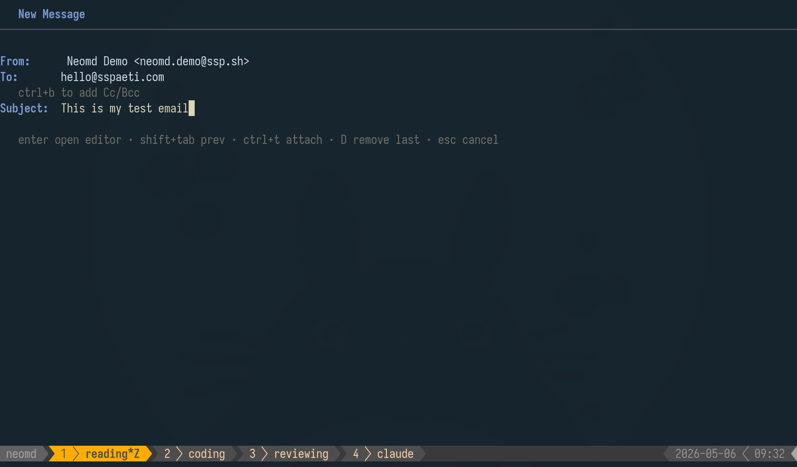
Task: Click the 'shift+tab prev' hint
Action: click(x=183, y=140)
